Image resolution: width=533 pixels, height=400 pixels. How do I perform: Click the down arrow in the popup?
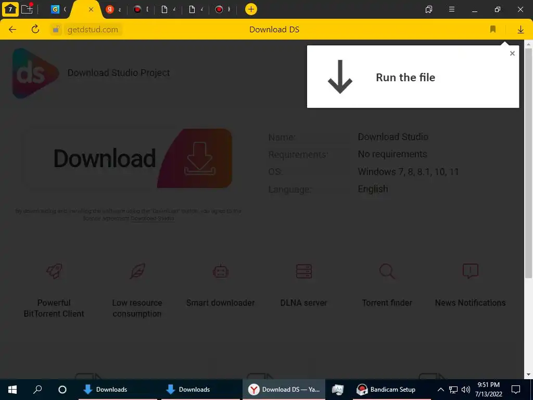(x=340, y=77)
